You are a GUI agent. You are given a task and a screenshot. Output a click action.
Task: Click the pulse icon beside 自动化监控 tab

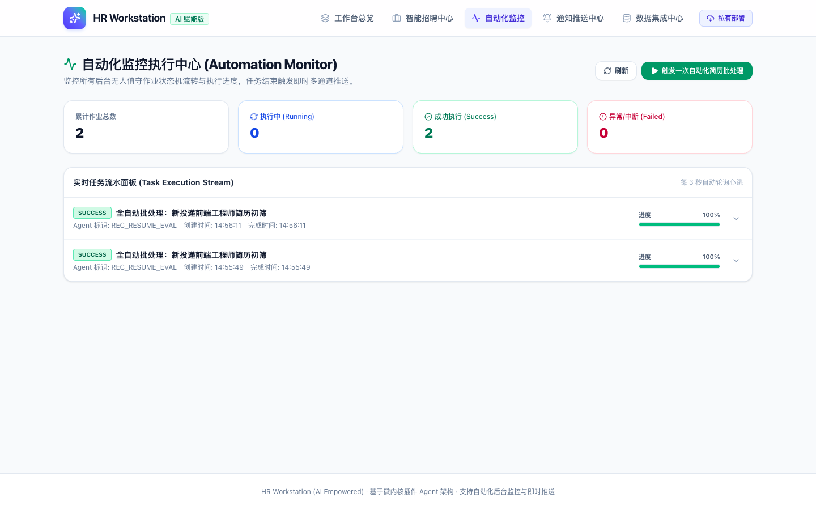tap(476, 18)
